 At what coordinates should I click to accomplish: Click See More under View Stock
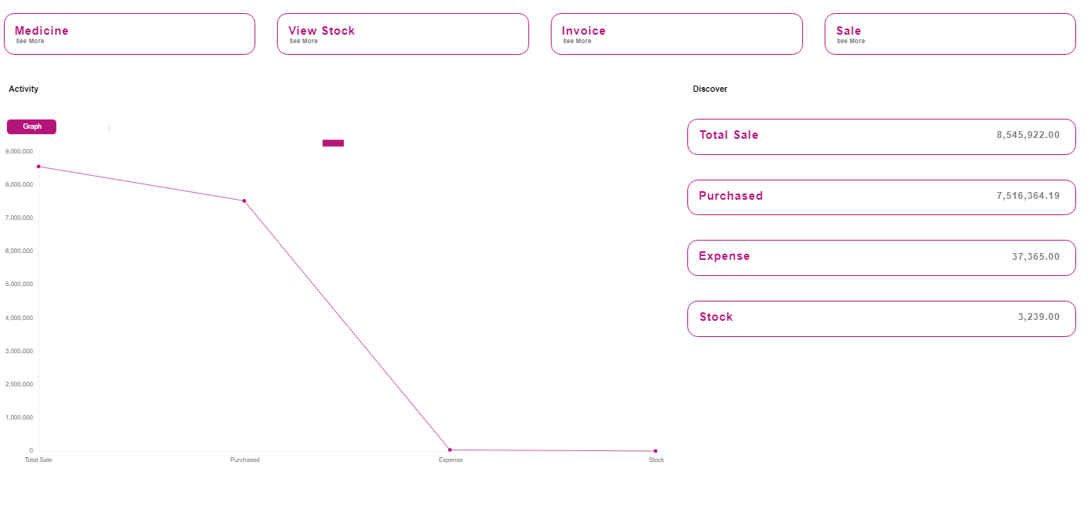(303, 42)
